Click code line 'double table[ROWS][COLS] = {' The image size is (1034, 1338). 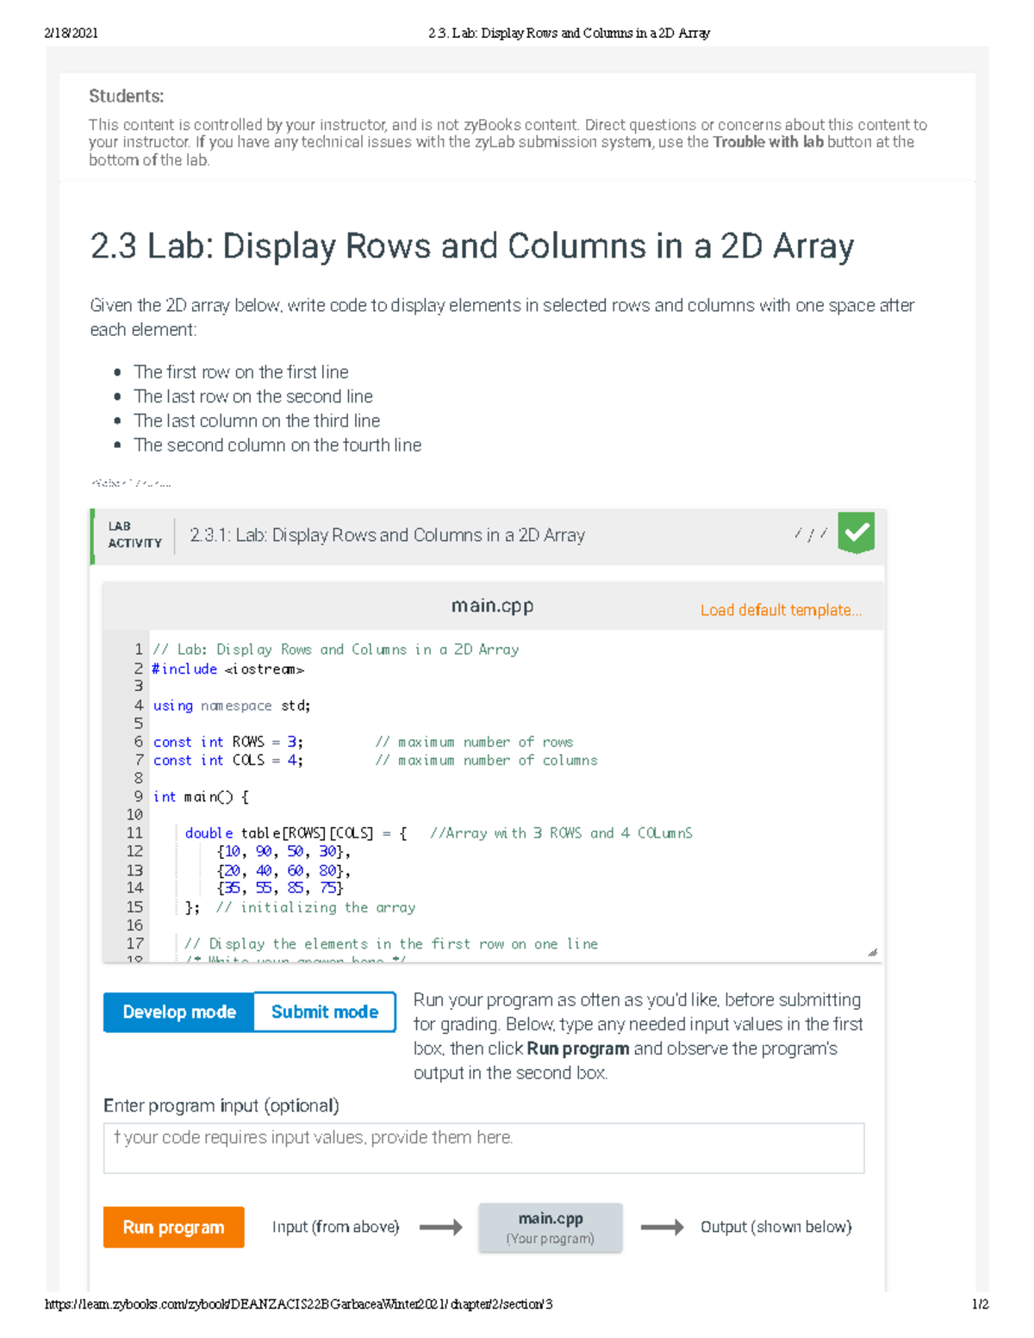296,833
